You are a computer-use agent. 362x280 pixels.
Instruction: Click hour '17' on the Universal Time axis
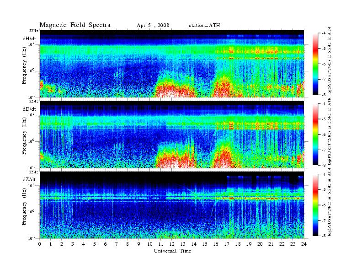coord(227,244)
